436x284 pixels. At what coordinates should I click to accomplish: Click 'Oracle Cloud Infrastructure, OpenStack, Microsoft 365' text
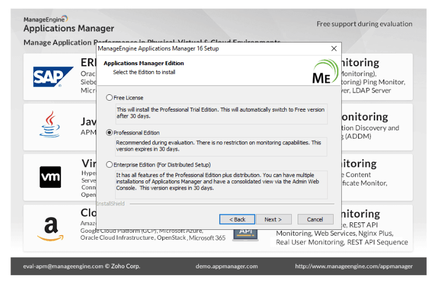153,238
